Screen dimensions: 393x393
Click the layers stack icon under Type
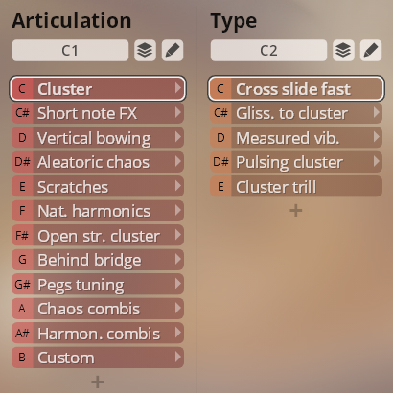[x=343, y=50]
